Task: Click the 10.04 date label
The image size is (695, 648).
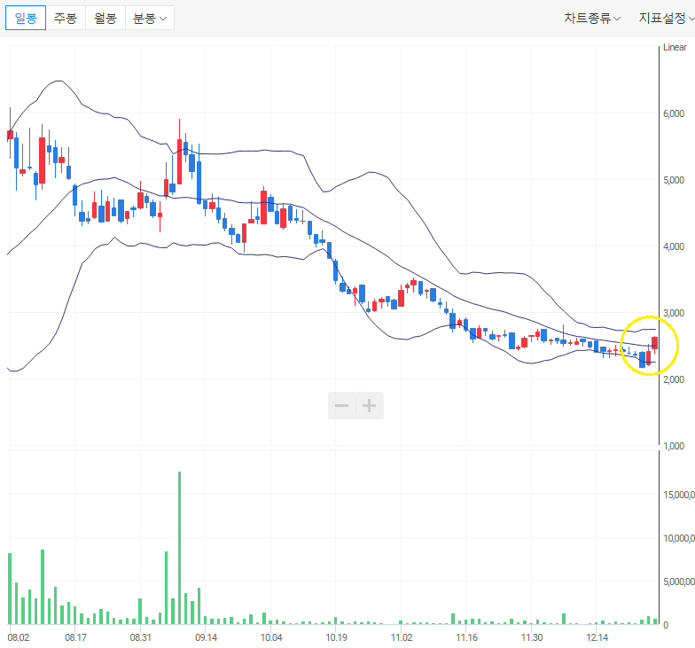Action: (271, 637)
